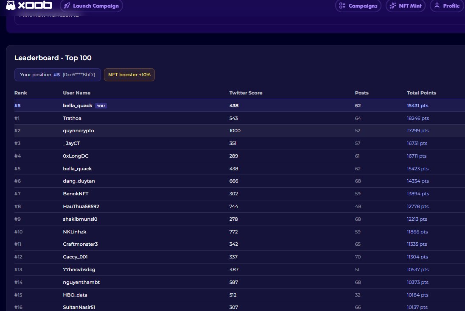
Task: Open the NFT Mint page
Action: point(406,6)
